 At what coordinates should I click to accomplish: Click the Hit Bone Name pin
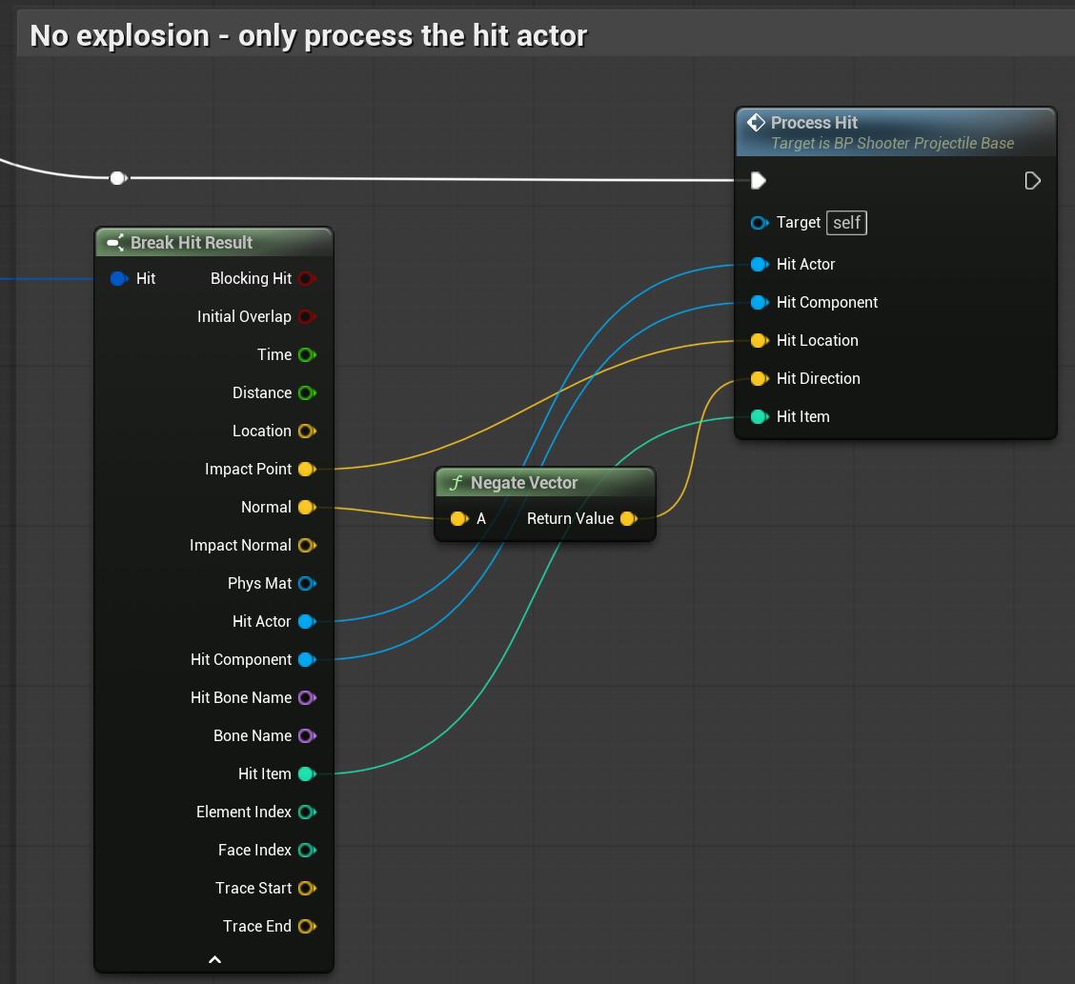pos(306,697)
